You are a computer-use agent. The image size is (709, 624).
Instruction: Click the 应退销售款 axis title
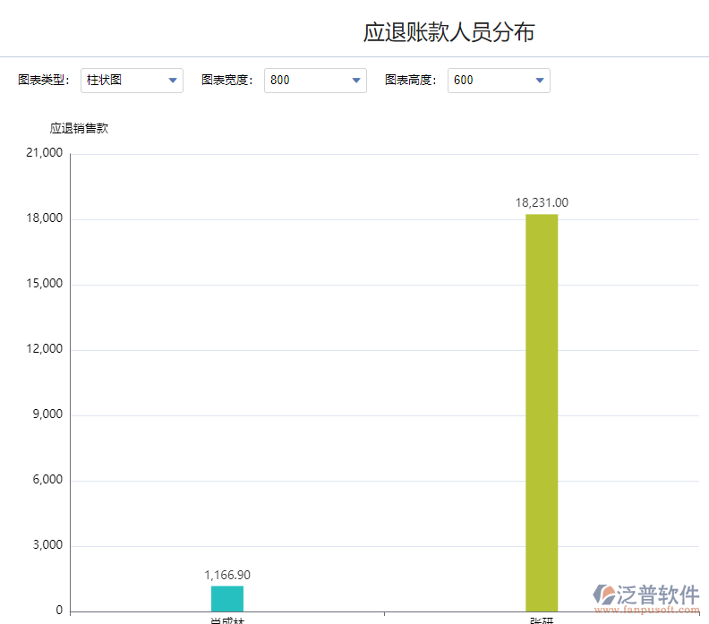tap(79, 128)
